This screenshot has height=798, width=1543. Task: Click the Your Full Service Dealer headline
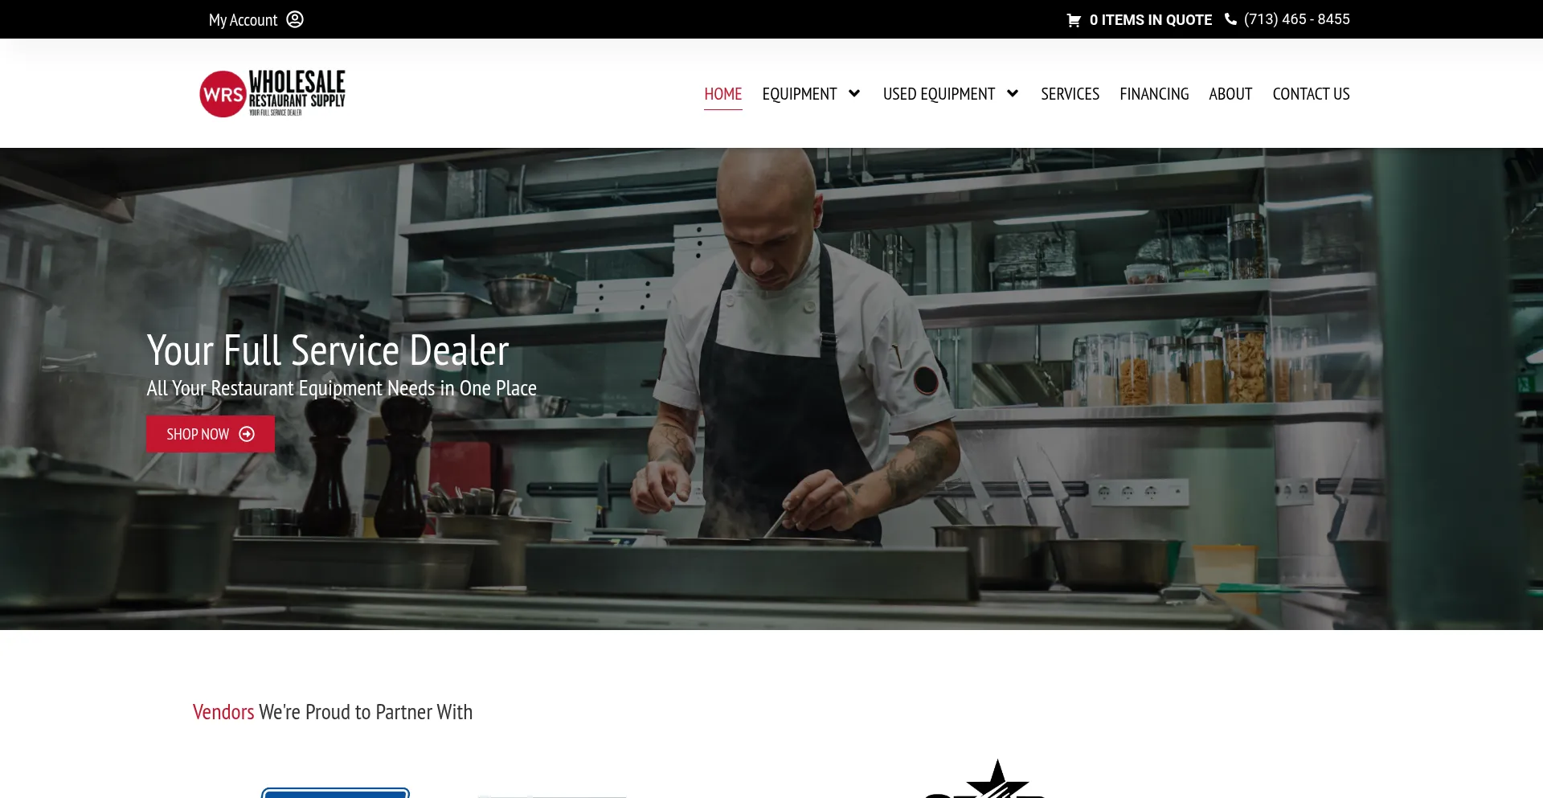point(328,351)
